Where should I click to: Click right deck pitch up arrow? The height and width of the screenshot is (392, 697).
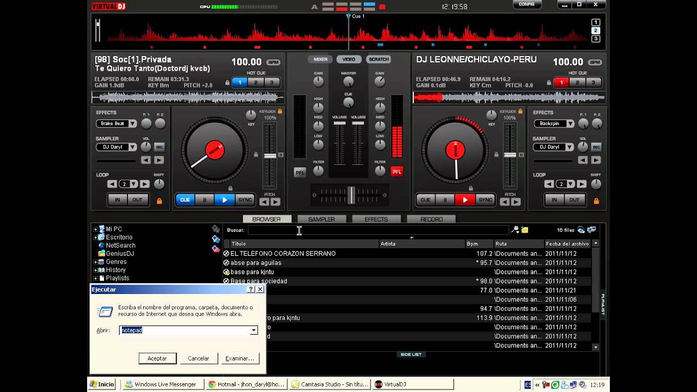(x=516, y=202)
